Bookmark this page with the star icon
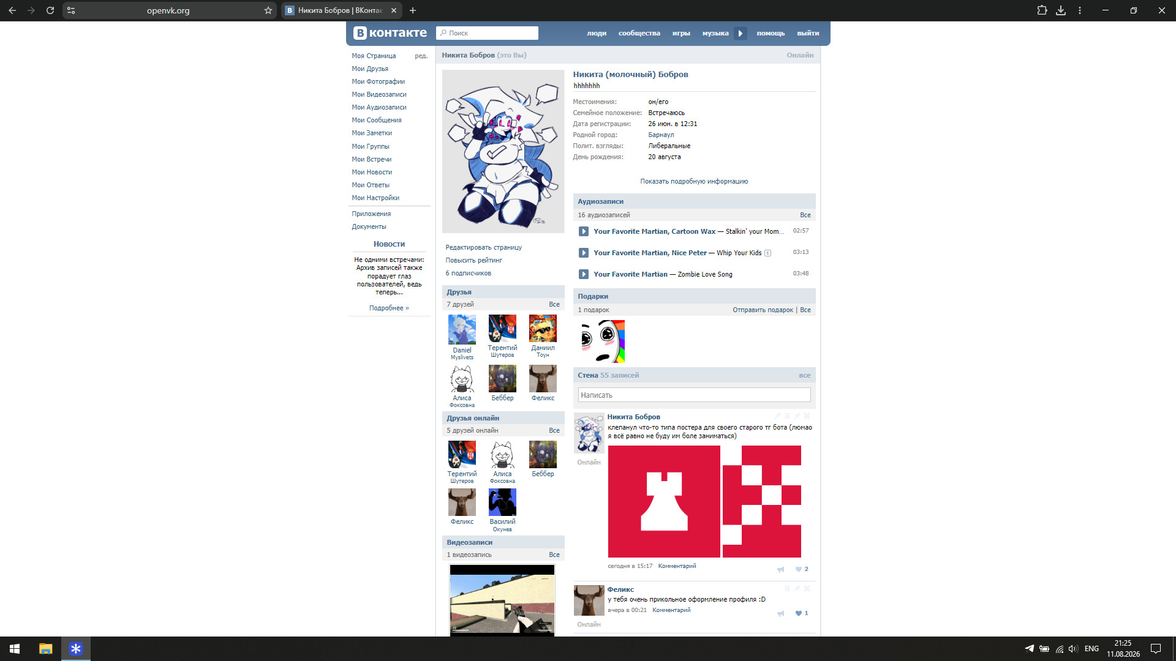Viewport: 1176px width, 661px height. coord(268,10)
